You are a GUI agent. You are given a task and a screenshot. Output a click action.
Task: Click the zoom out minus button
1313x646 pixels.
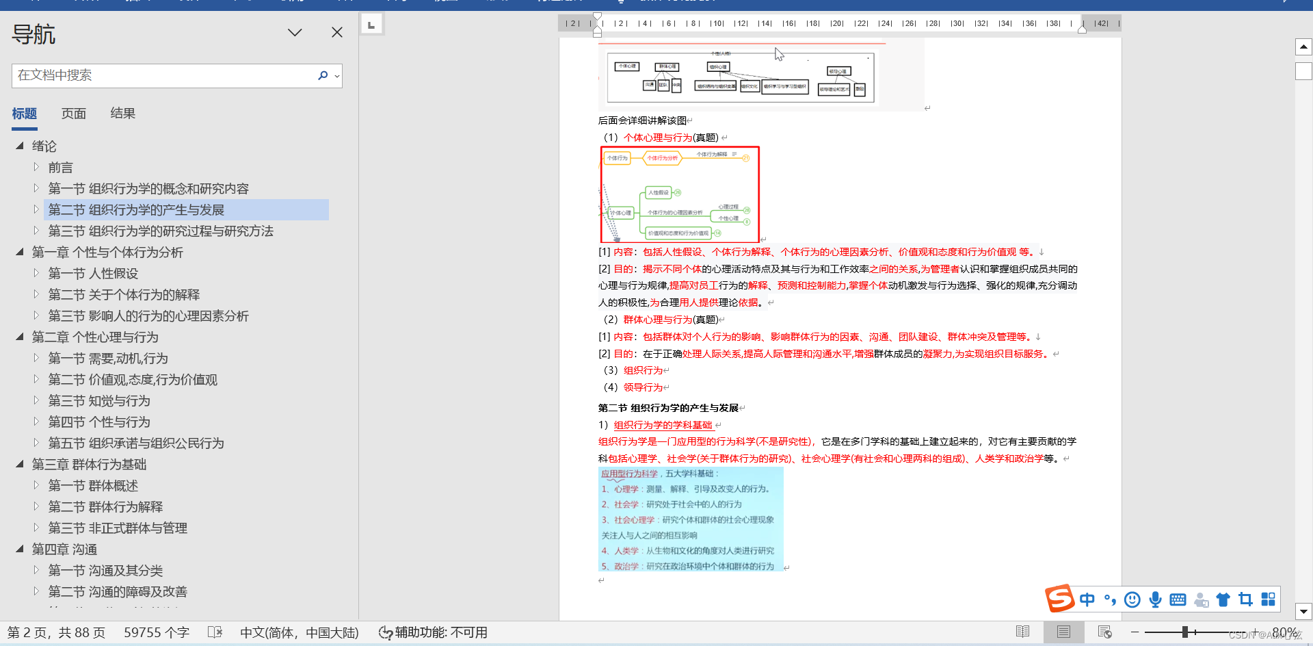pos(1135,632)
